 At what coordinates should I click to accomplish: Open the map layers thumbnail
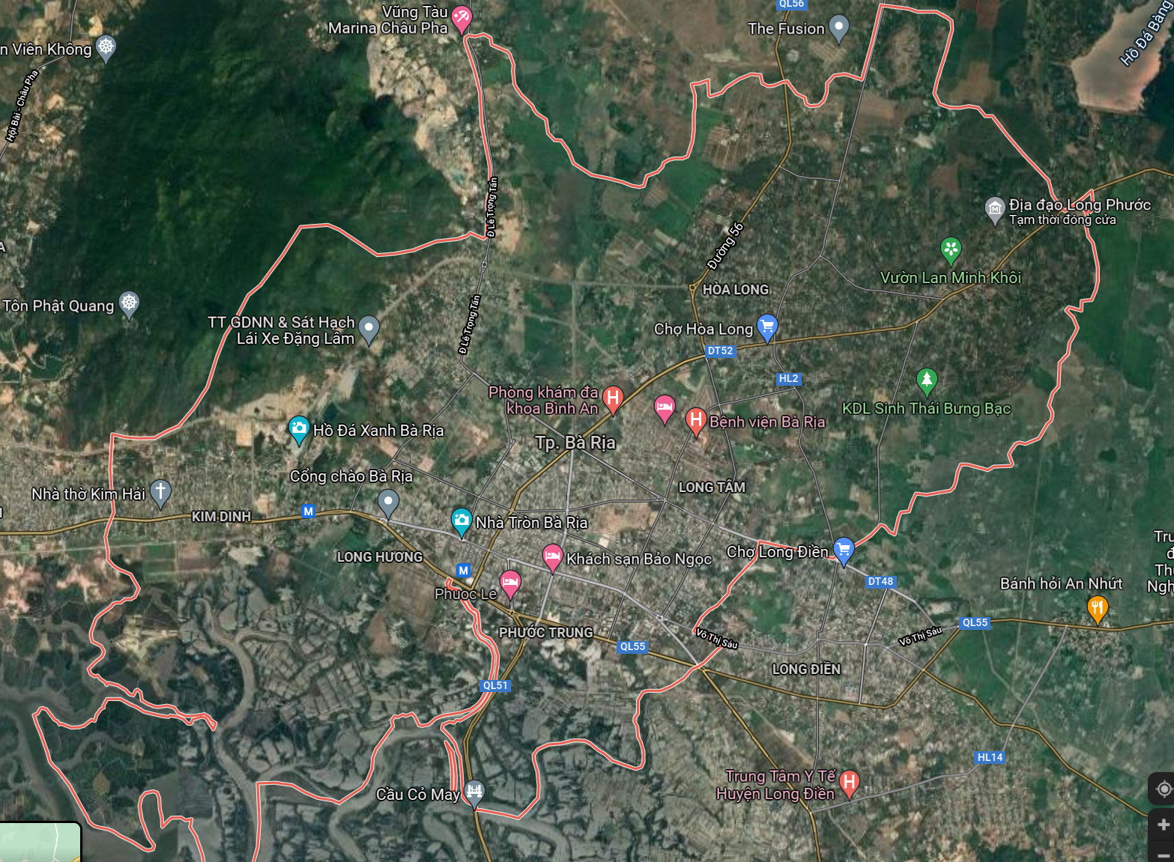pyautogui.click(x=40, y=843)
